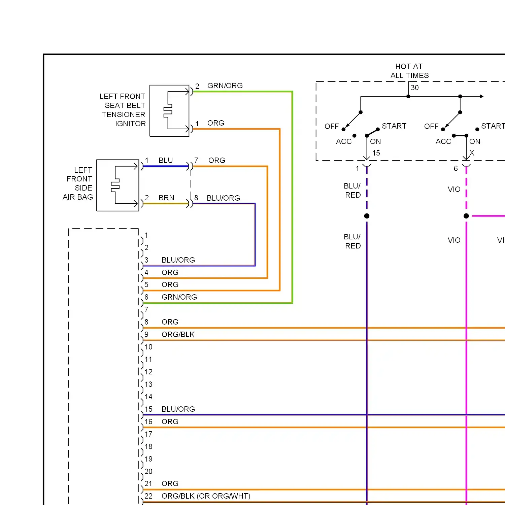
Task: Click ORG/BLK label on module pin 9
Action: click(178, 335)
